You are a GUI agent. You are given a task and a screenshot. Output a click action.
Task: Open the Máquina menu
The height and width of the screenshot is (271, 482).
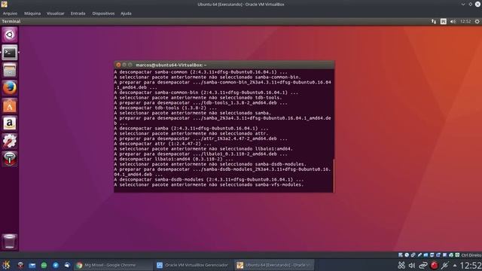32,14
